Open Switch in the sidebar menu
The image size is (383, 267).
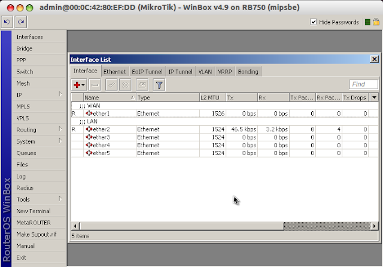(x=39, y=72)
